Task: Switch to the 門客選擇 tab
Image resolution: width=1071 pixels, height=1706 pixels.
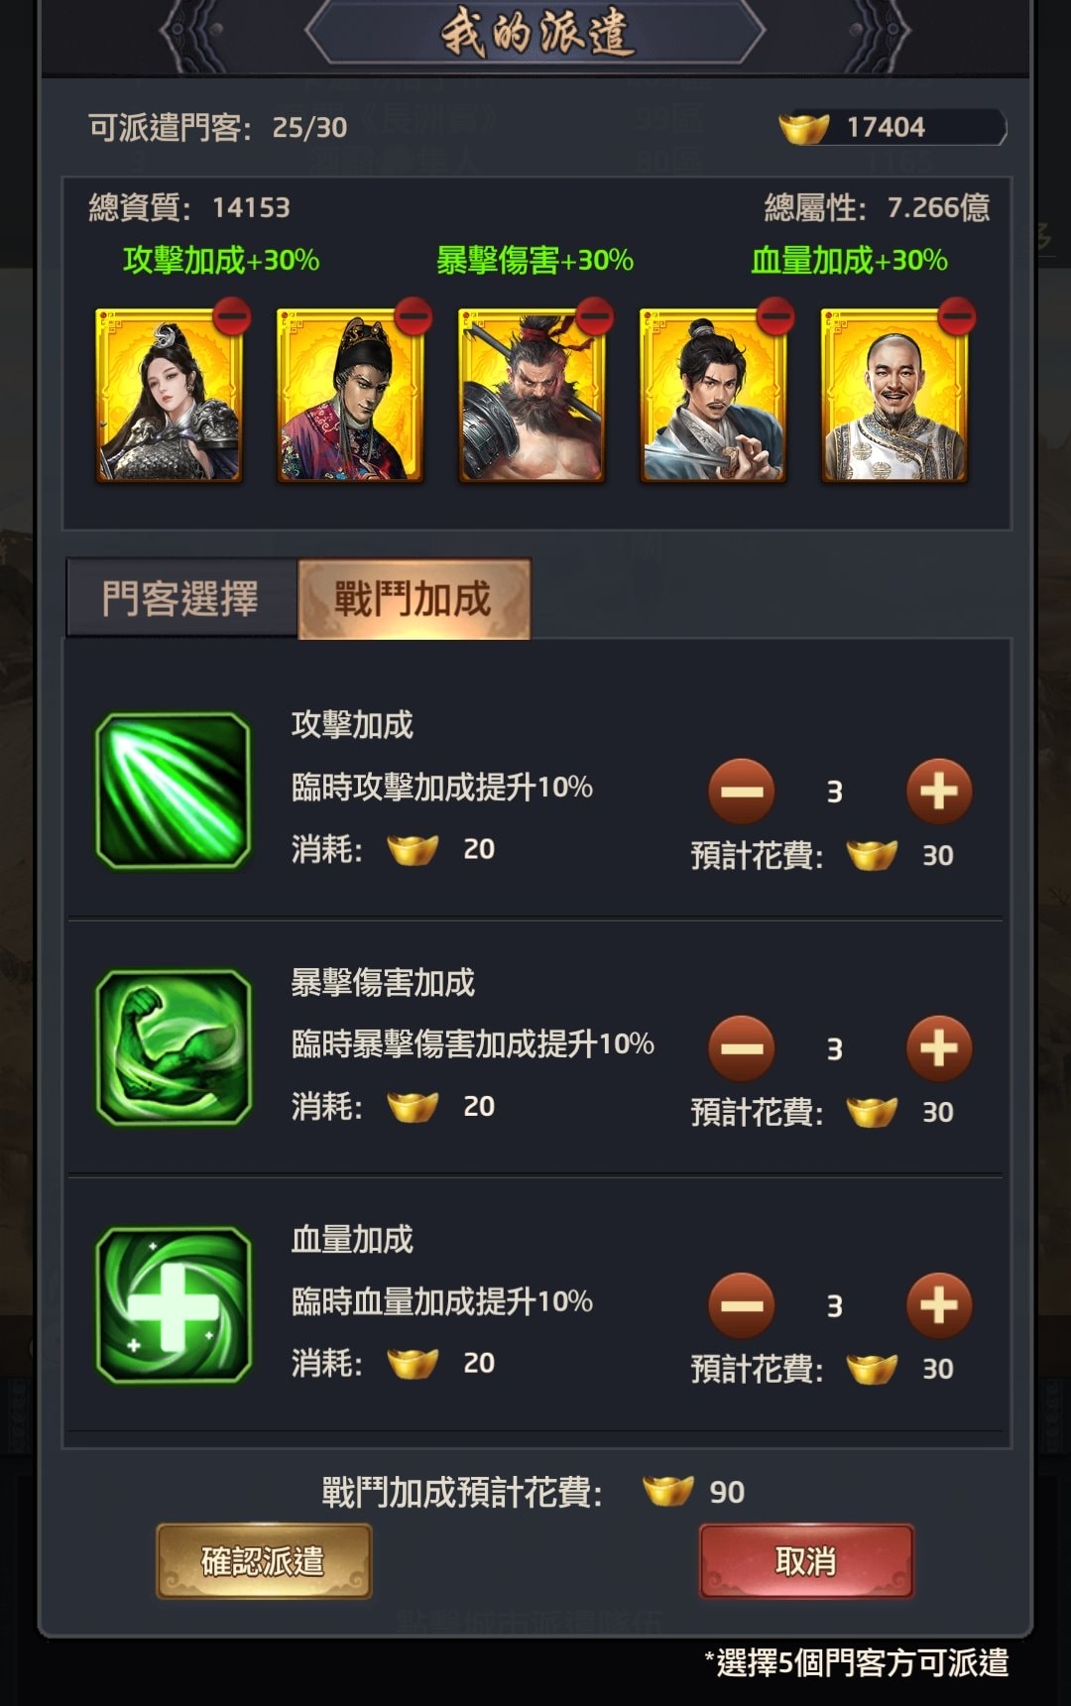Action: click(x=181, y=598)
